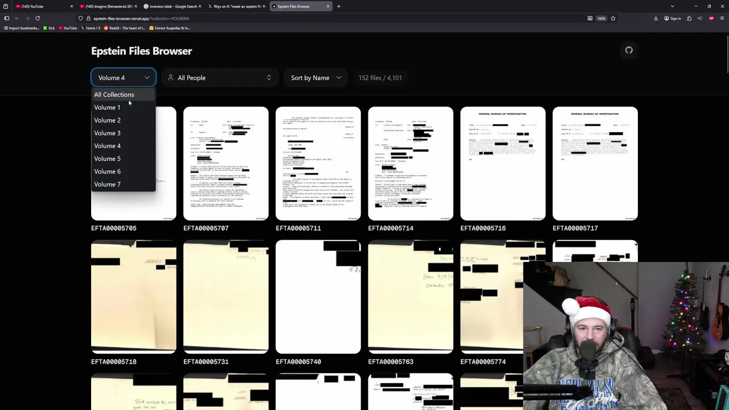Click the Sign in account button
Viewport: 729px width, 410px height.
[x=673, y=18]
